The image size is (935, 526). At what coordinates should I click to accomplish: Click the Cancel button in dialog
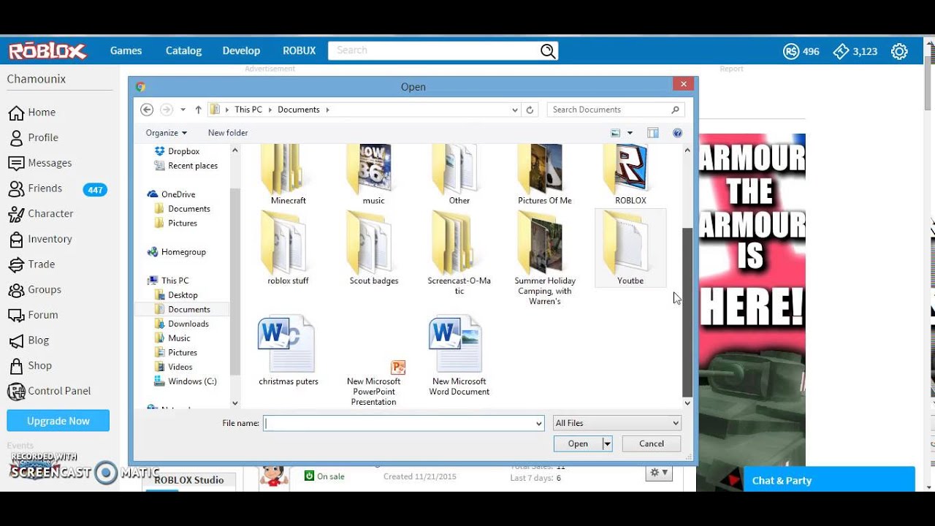[652, 443]
